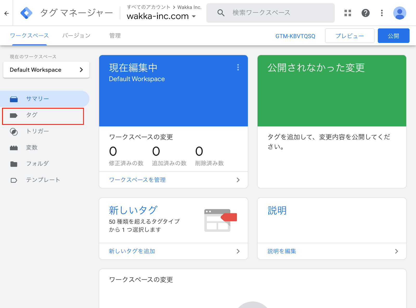Screen dimensions: 416x308
Task: Focus the 検索ワークスペース search field
Action: pos(270,13)
